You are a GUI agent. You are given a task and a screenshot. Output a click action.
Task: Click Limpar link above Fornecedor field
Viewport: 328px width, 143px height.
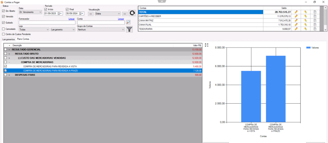(x=72, y=19)
